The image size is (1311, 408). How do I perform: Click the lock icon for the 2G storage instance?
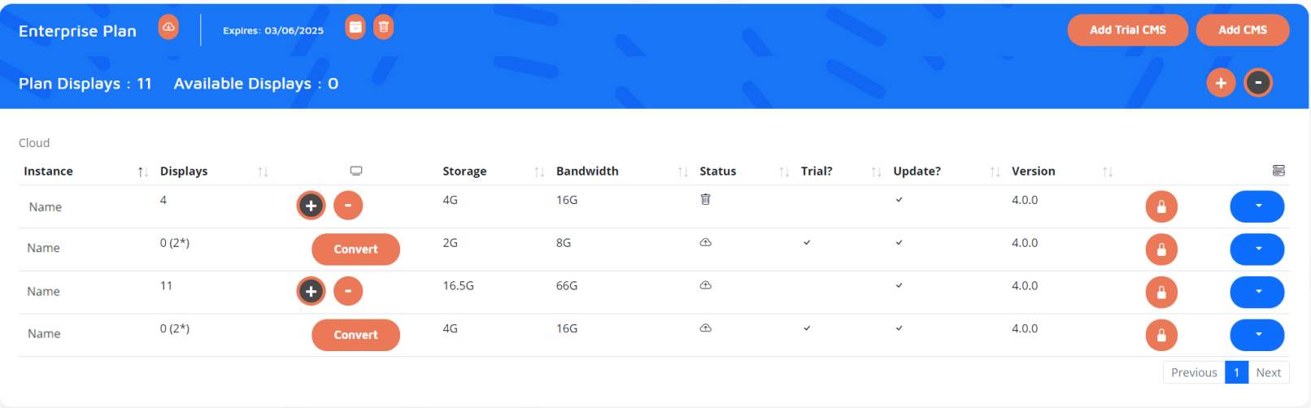[1161, 250]
